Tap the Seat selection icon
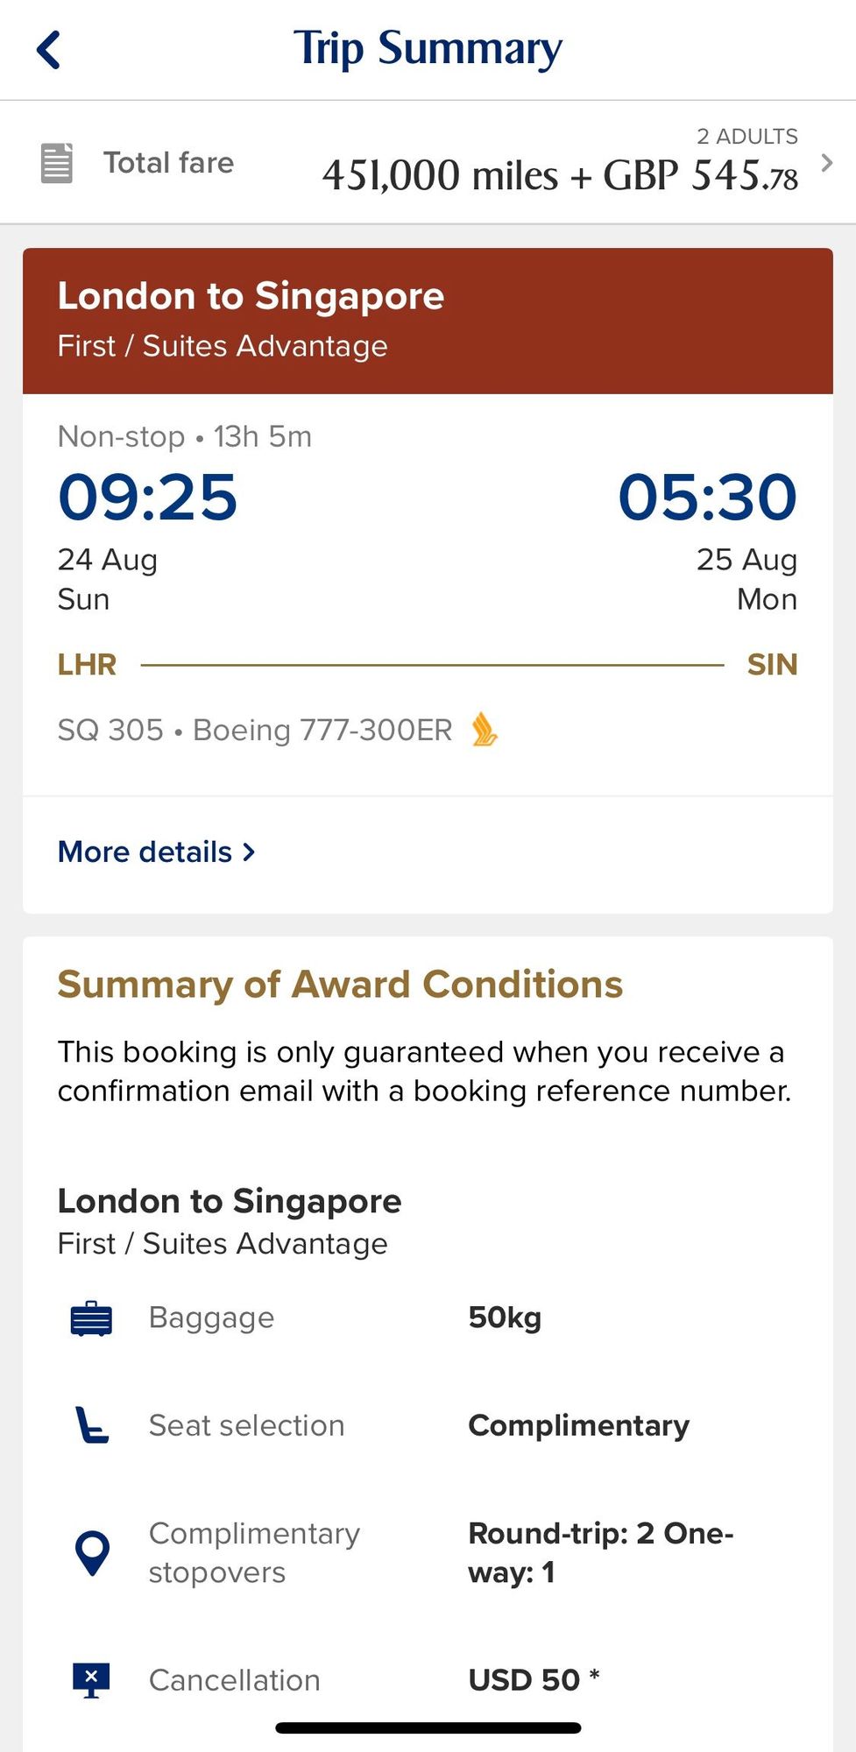This screenshot has height=1752, width=856. point(91,1425)
